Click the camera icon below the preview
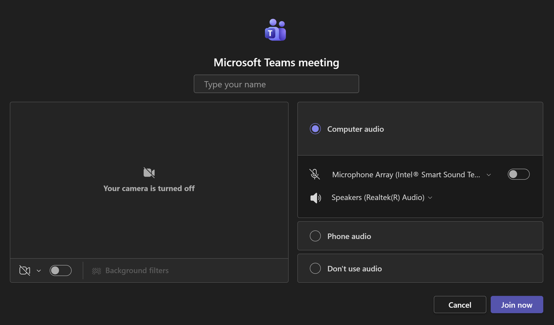554x325 pixels. [x=25, y=270]
